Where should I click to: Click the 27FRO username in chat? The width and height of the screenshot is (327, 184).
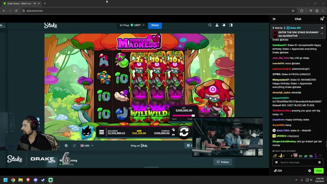tap(276, 74)
